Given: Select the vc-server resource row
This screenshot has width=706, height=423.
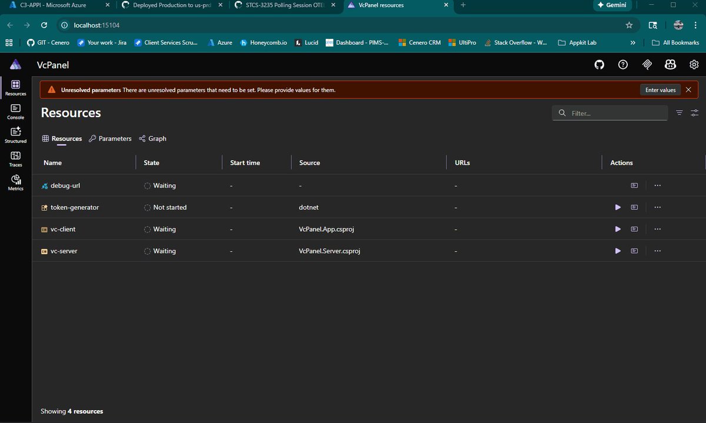Looking at the screenshot, I should click(369, 251).
